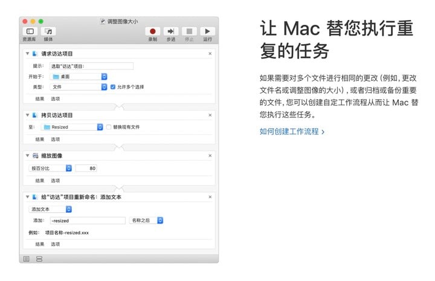Open the 媒体 media browser icon
Image resolution: width=435 pixels, height=281 pixels.
point(49,31)
